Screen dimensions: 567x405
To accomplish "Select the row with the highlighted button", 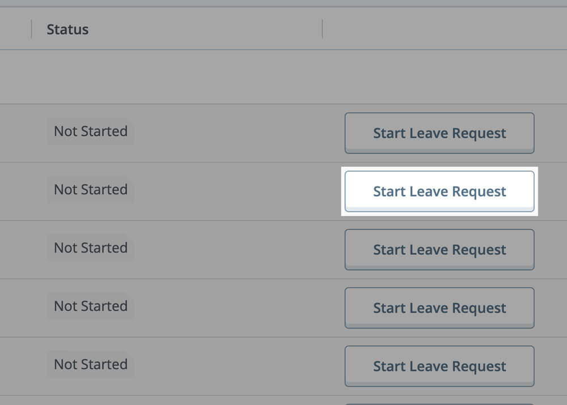I will click(x=227, y=191).
